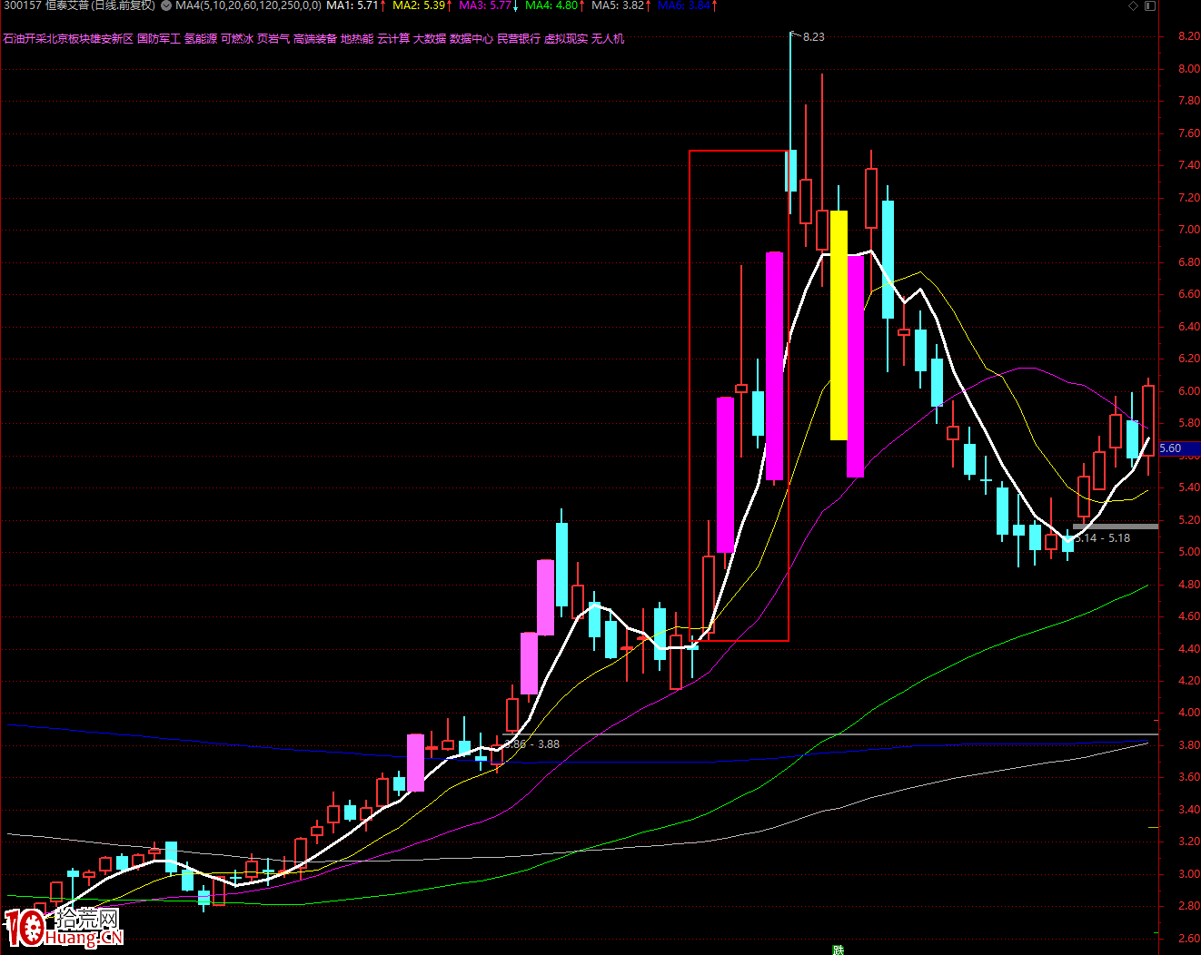This screenshot has width=1201, height=955.
Task: Select the 5.14 - 5.18 gap level line
Action: click(1115, 527)
